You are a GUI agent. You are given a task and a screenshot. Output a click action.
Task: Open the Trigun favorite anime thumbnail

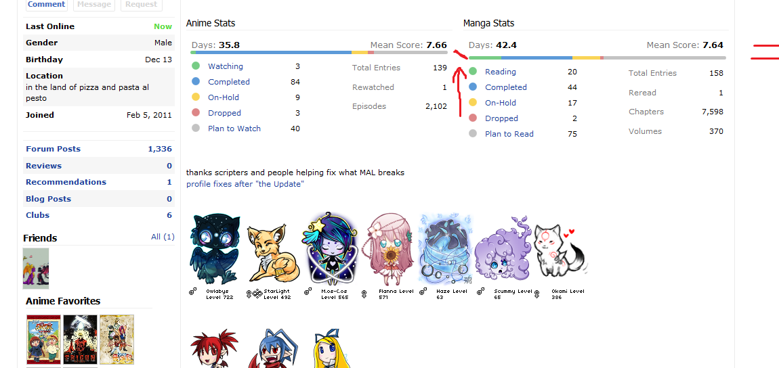coord(80,339)
